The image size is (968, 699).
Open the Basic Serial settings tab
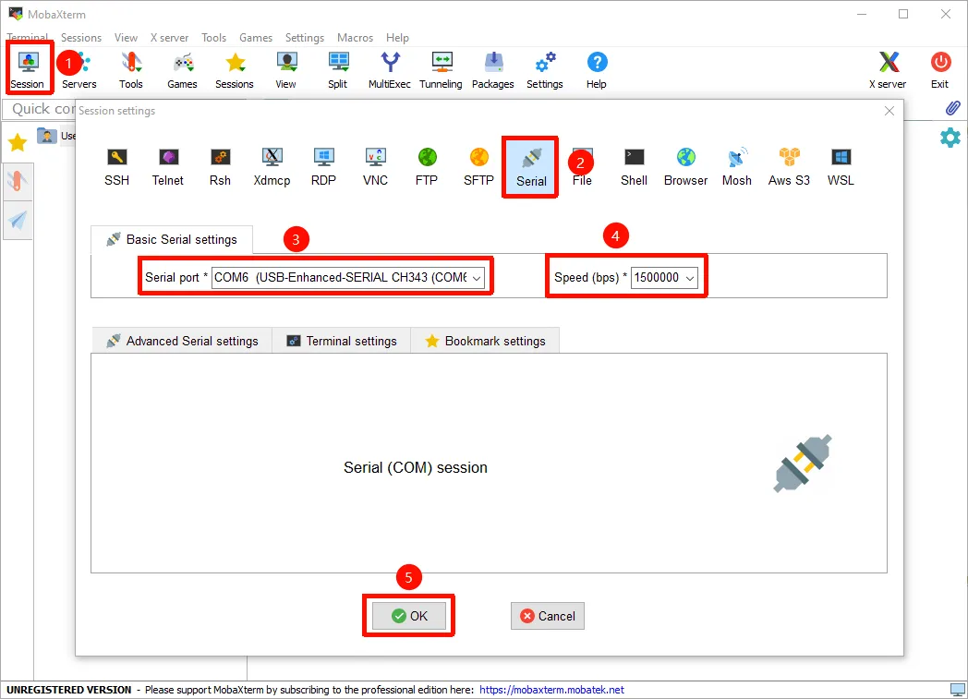pyautogui.click(x=172, y=239)
